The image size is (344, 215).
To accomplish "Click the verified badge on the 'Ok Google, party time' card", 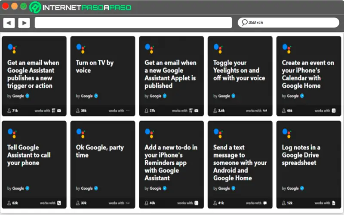I will [x=96, y=188].
